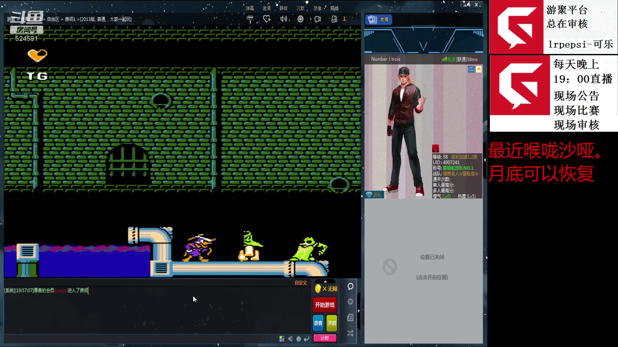Screen dimensions: 618x347
Task: Click the room number 524581
Action: pos(26,39)
